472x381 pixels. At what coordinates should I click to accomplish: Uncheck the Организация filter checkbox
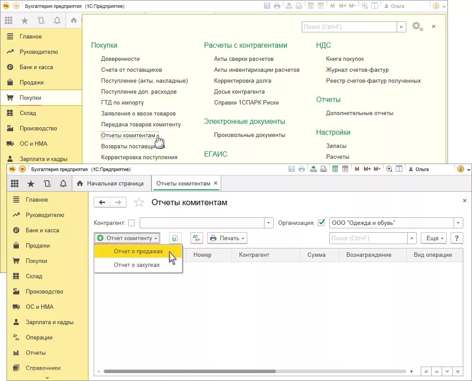(321, 223)
